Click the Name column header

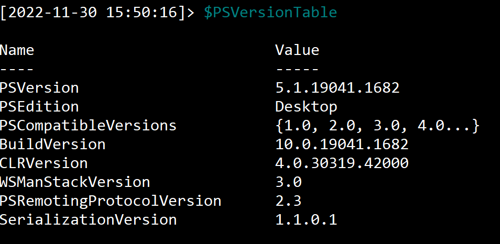(x=17, y=50)
